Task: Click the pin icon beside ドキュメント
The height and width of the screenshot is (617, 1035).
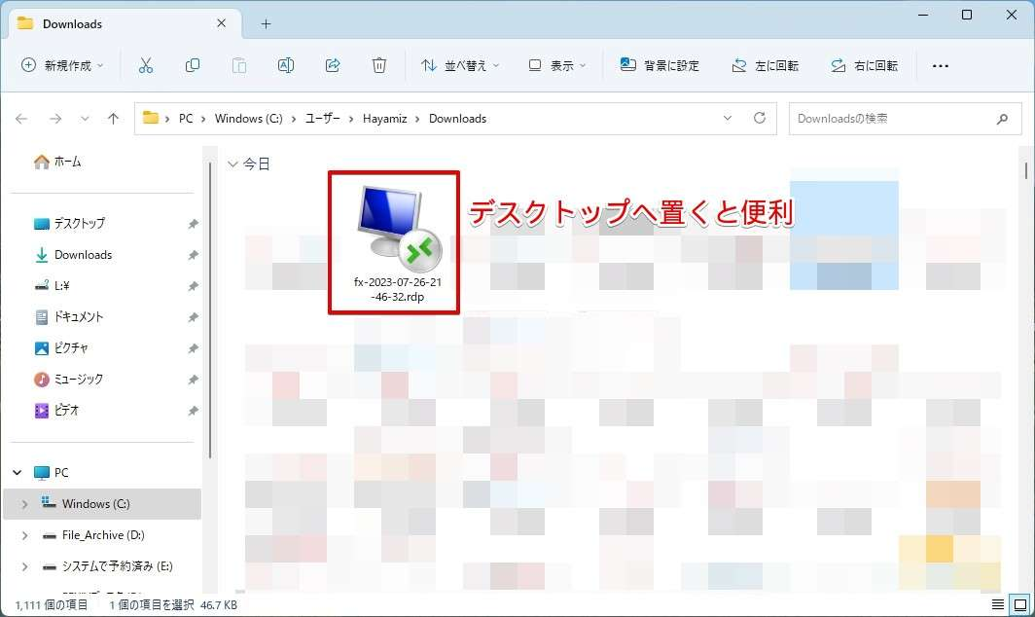Action: (193, 317)
